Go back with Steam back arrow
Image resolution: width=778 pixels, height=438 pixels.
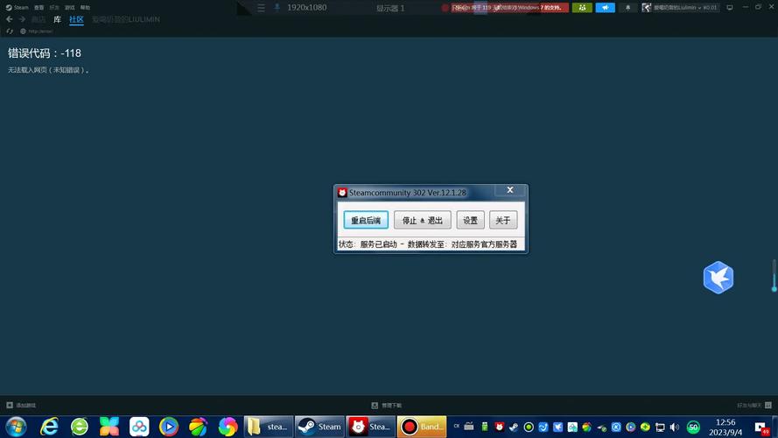tap(10, 19)
